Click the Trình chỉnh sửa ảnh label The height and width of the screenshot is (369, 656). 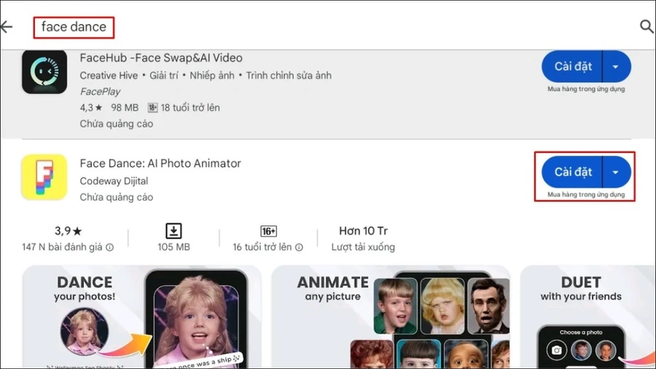click(289, 75)
